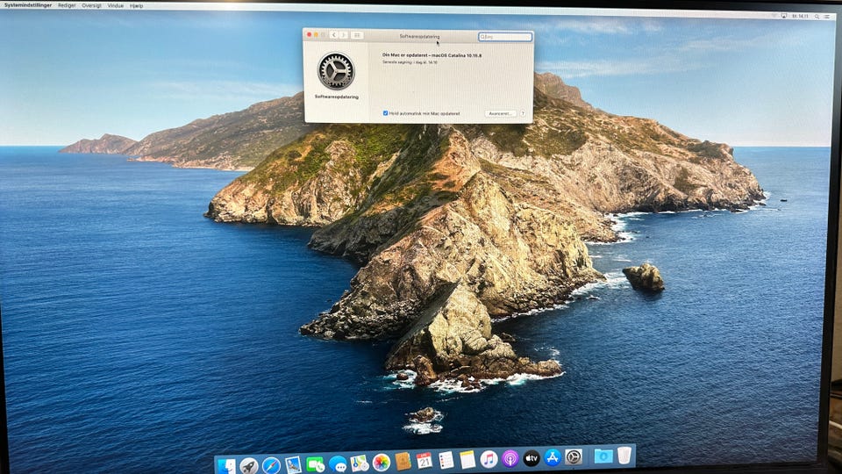Open Notes from the Dock
This screenshot has height=474, width=842.
[467, 459]
